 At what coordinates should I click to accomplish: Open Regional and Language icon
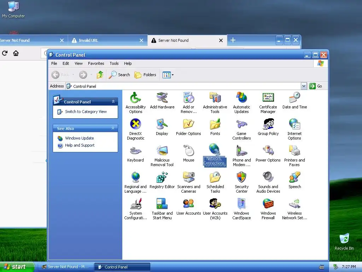point(135,182)
